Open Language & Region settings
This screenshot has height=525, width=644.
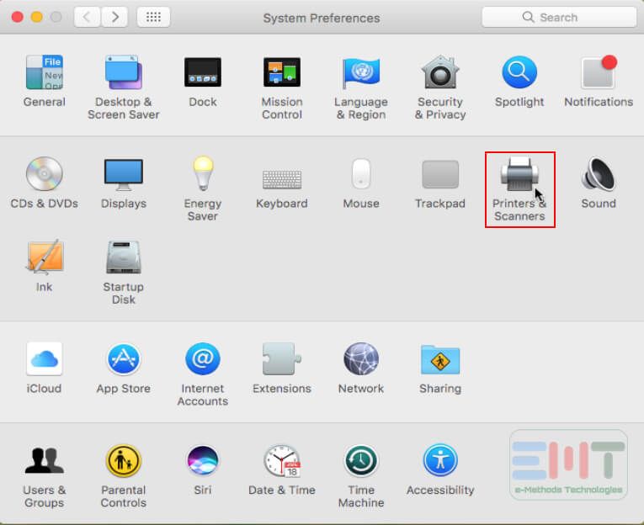click(360, 74)
